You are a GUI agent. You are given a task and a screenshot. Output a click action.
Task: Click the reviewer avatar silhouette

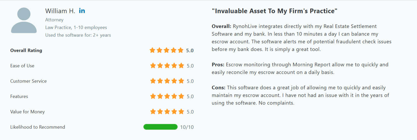tap(24, 20)
